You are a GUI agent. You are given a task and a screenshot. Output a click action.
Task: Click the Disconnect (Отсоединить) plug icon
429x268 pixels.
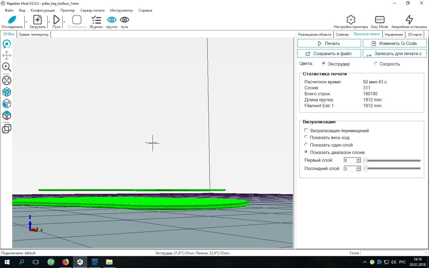(12, 20)
